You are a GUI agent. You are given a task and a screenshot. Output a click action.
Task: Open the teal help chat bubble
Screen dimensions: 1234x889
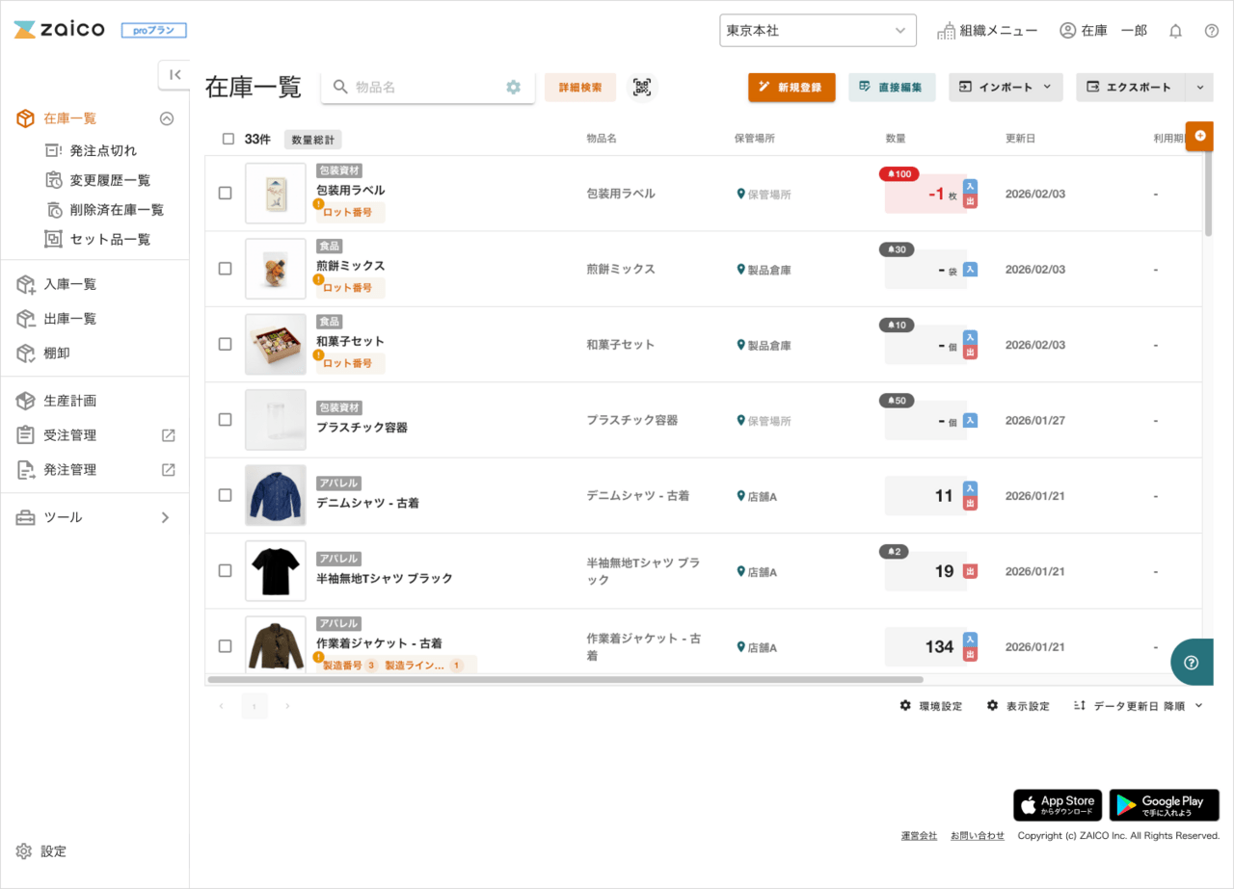[x=1192, y=662]
